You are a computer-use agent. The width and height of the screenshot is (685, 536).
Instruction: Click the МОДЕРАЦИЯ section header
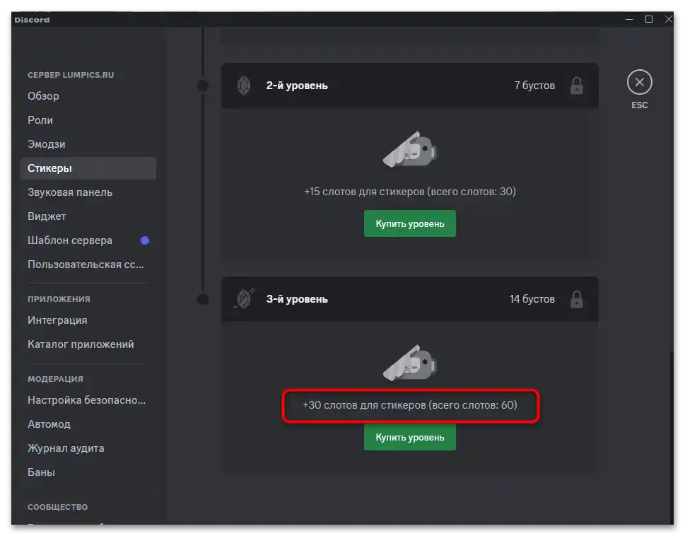55,379
